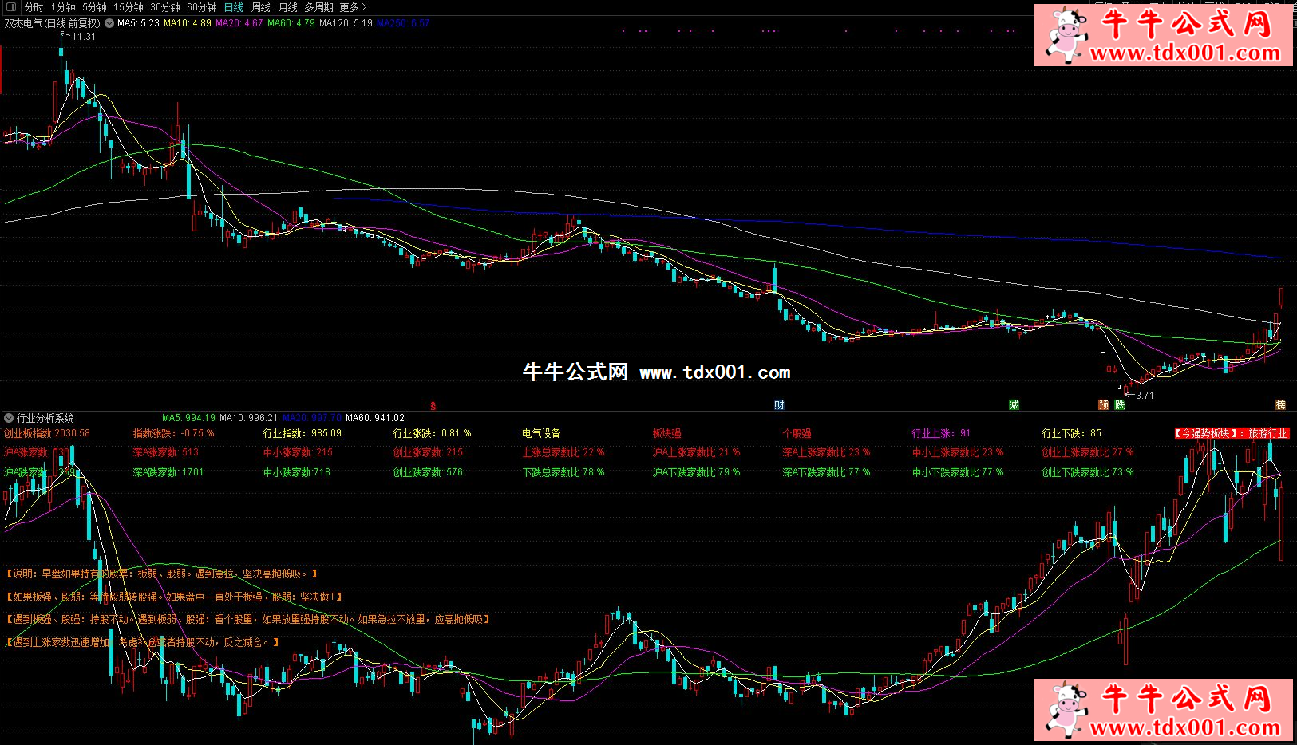Click 行业涨跌: 0.81 % reading

click(x=432, y=433)
